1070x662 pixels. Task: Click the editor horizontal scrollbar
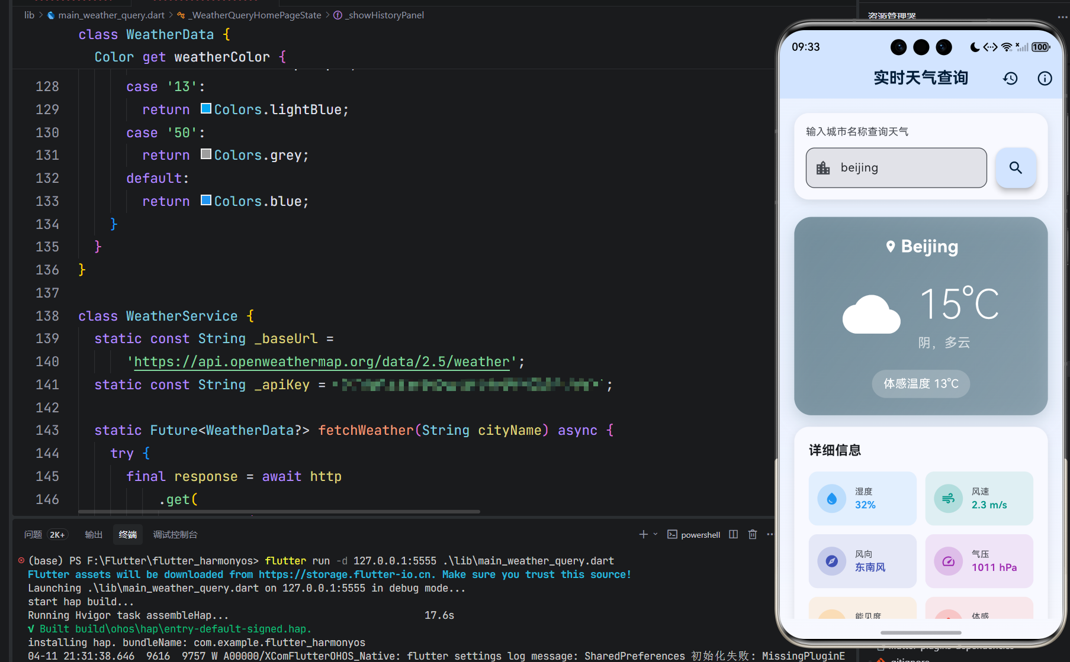[278, 512]
